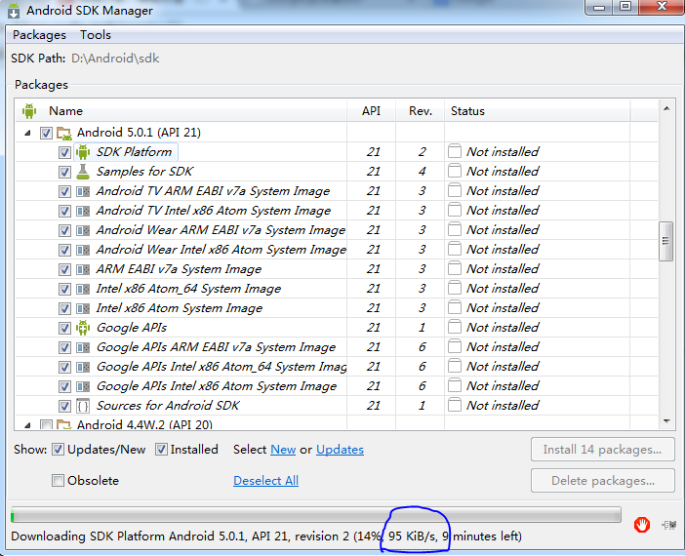Click the scroll up arrow of the package list
This screenshot has height=556, width=685.
pyautogui.click(x=666, y=108)
